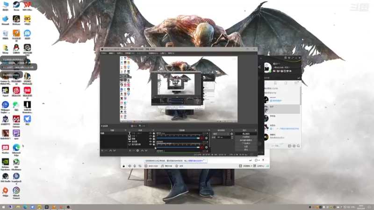
Task: Toggle visibility eye of fourth OBS source
Action: (150, 142)
